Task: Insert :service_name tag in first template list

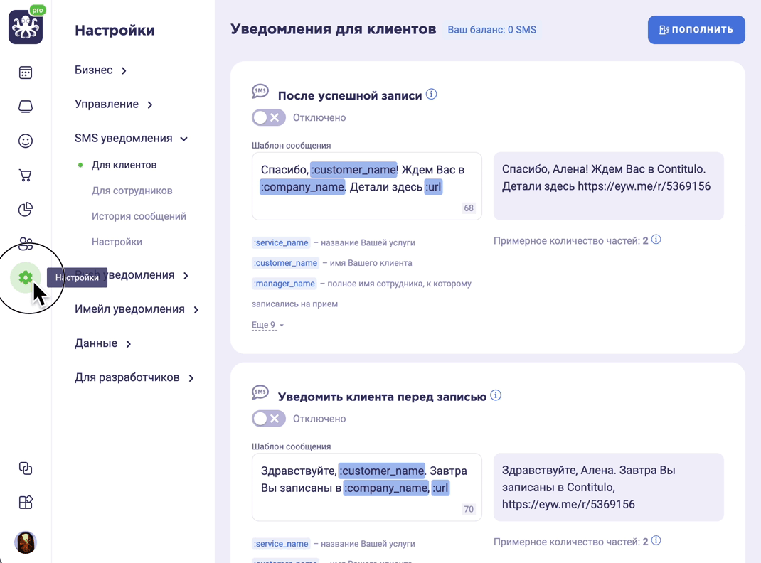Action: click(281, 242)
